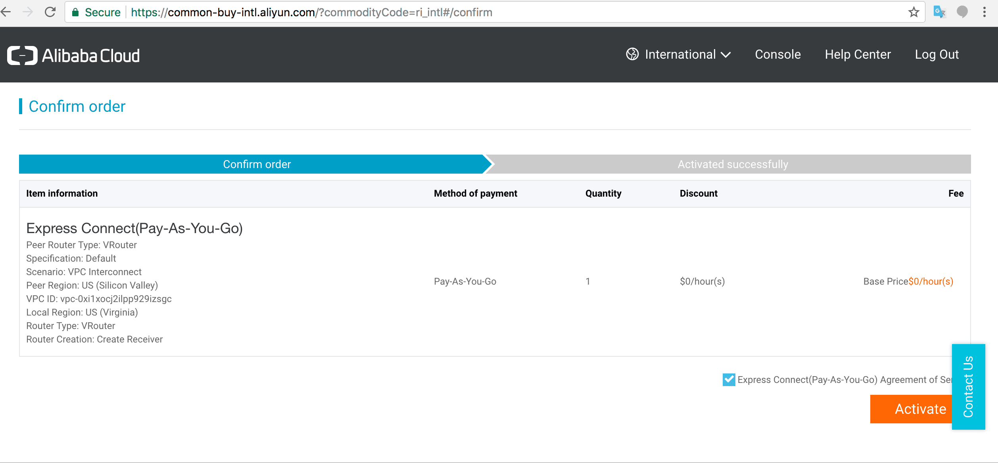Click the Log Out link
998x463 pixels.
(937, 54)
